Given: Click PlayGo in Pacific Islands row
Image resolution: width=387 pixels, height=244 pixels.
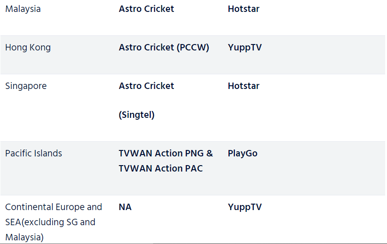Looking at the screenshot, I should tap(243, 154).
